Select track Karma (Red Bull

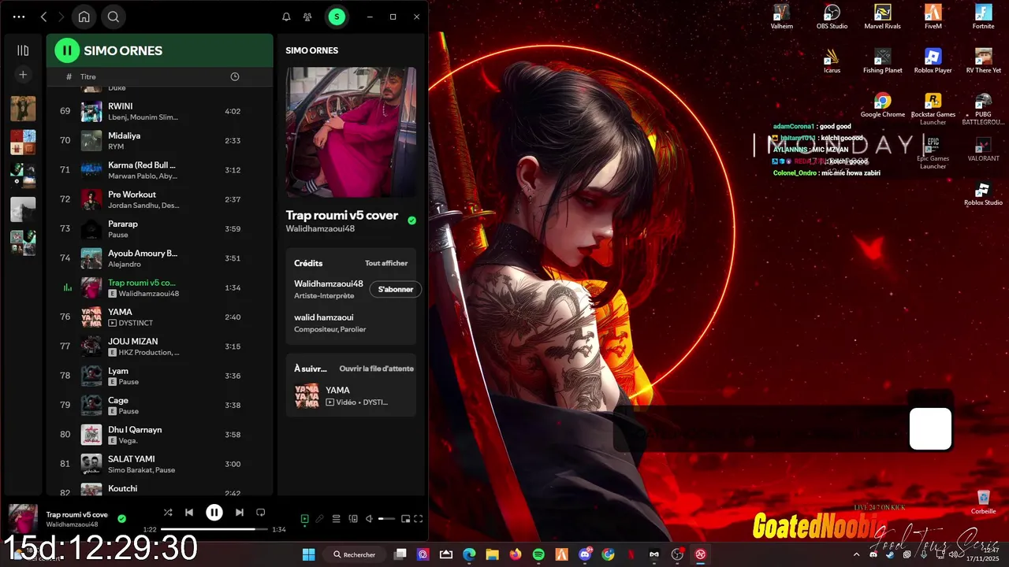(x=159, y=170)
